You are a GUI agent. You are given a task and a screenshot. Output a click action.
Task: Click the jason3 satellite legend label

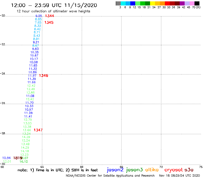pos(134,170)
